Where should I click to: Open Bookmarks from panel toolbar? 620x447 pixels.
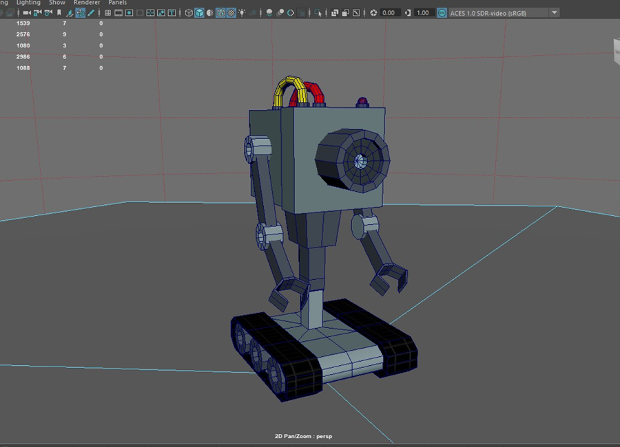59,12
